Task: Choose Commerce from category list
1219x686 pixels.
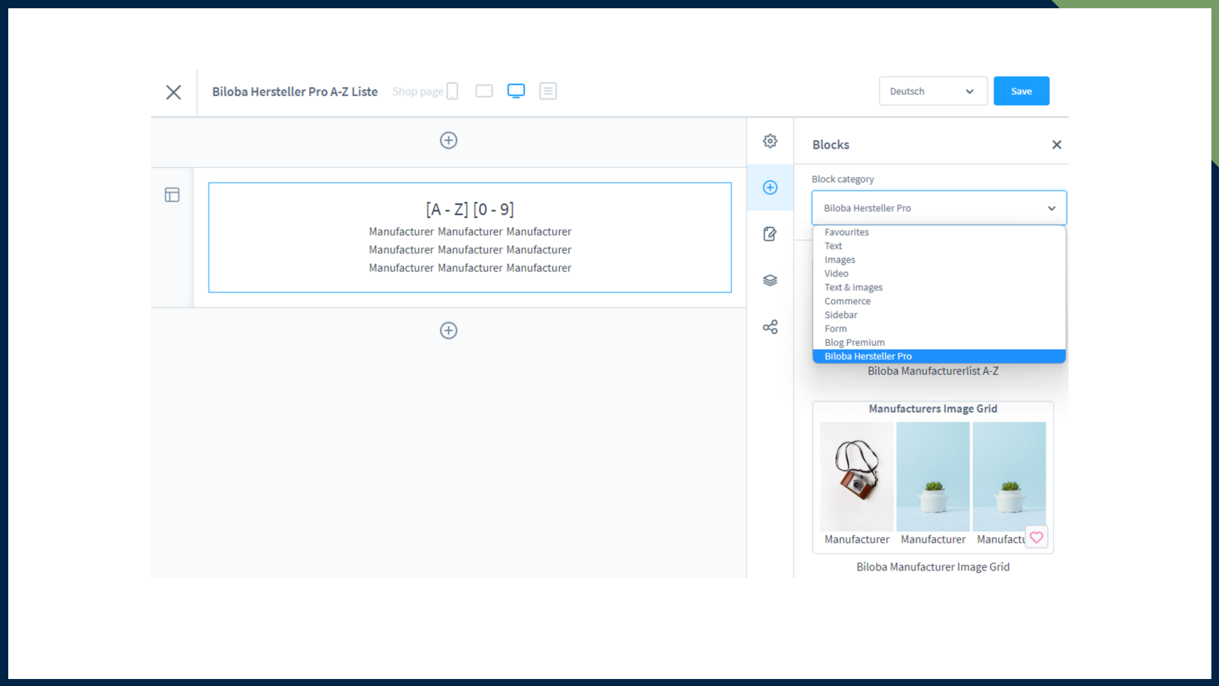Action: click(847, 301)
